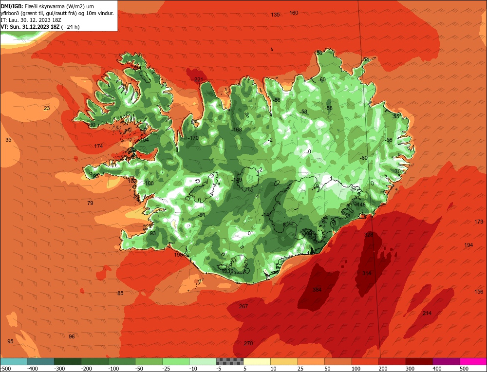Click the value '96' in the lower left sea

(72, 336)
